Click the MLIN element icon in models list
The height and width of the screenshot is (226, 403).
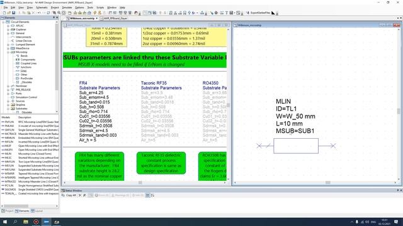pyautogui.click(x=3, y=154)
